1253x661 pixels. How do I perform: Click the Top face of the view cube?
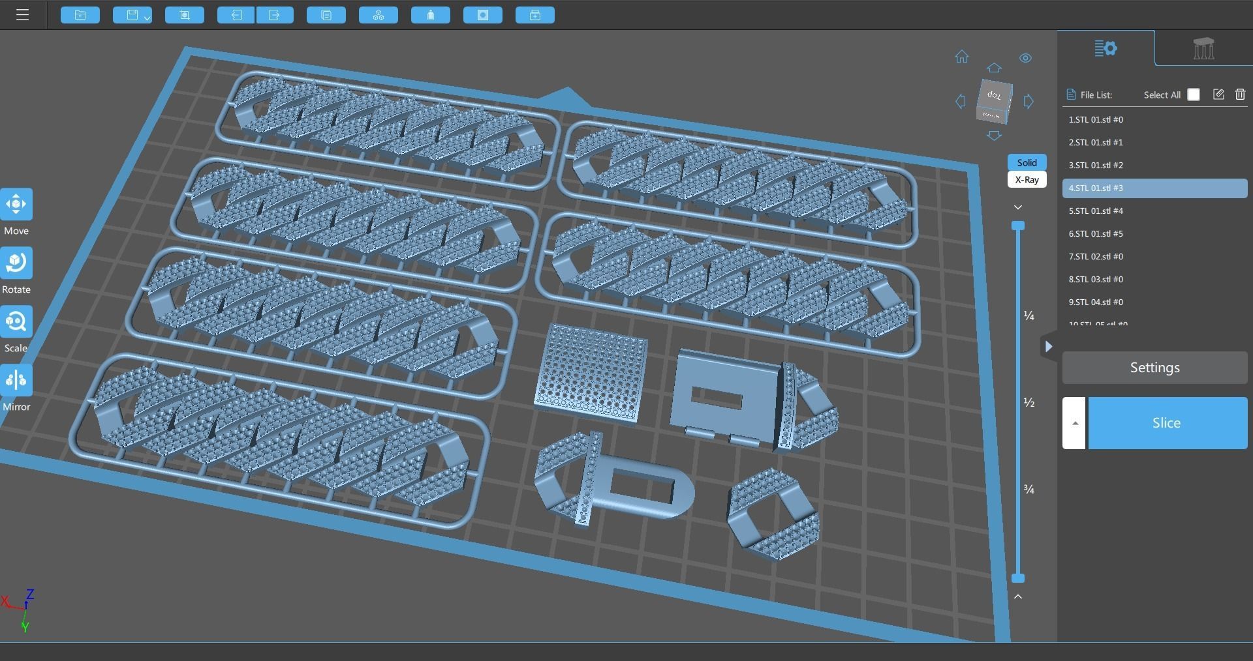[994, 95]
